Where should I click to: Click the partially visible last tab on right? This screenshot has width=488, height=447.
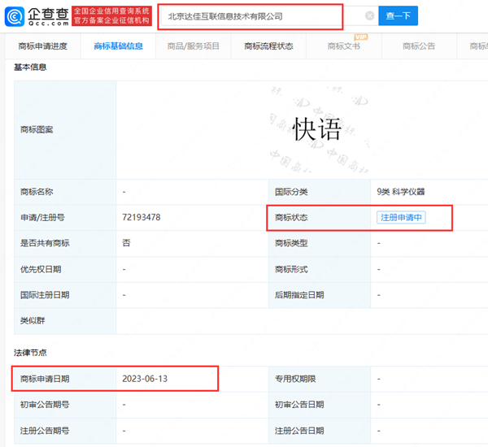(478, 46)
